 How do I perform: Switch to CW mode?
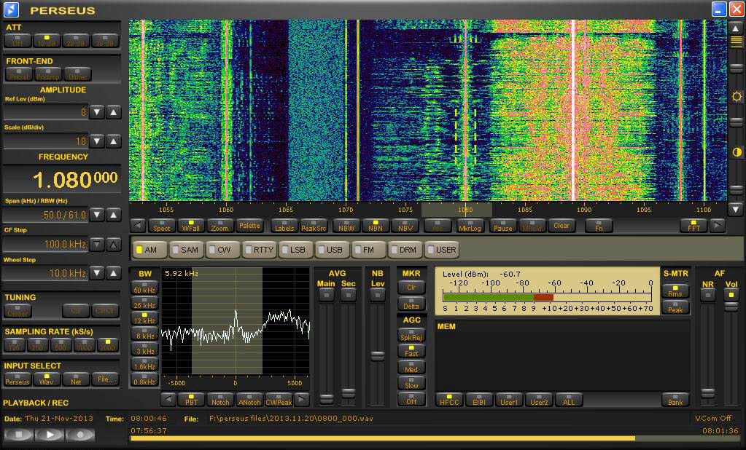(222, 250)
